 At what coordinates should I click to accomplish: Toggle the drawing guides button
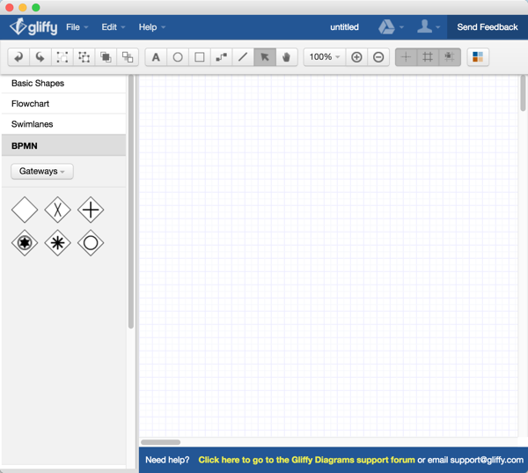(406, 57)
